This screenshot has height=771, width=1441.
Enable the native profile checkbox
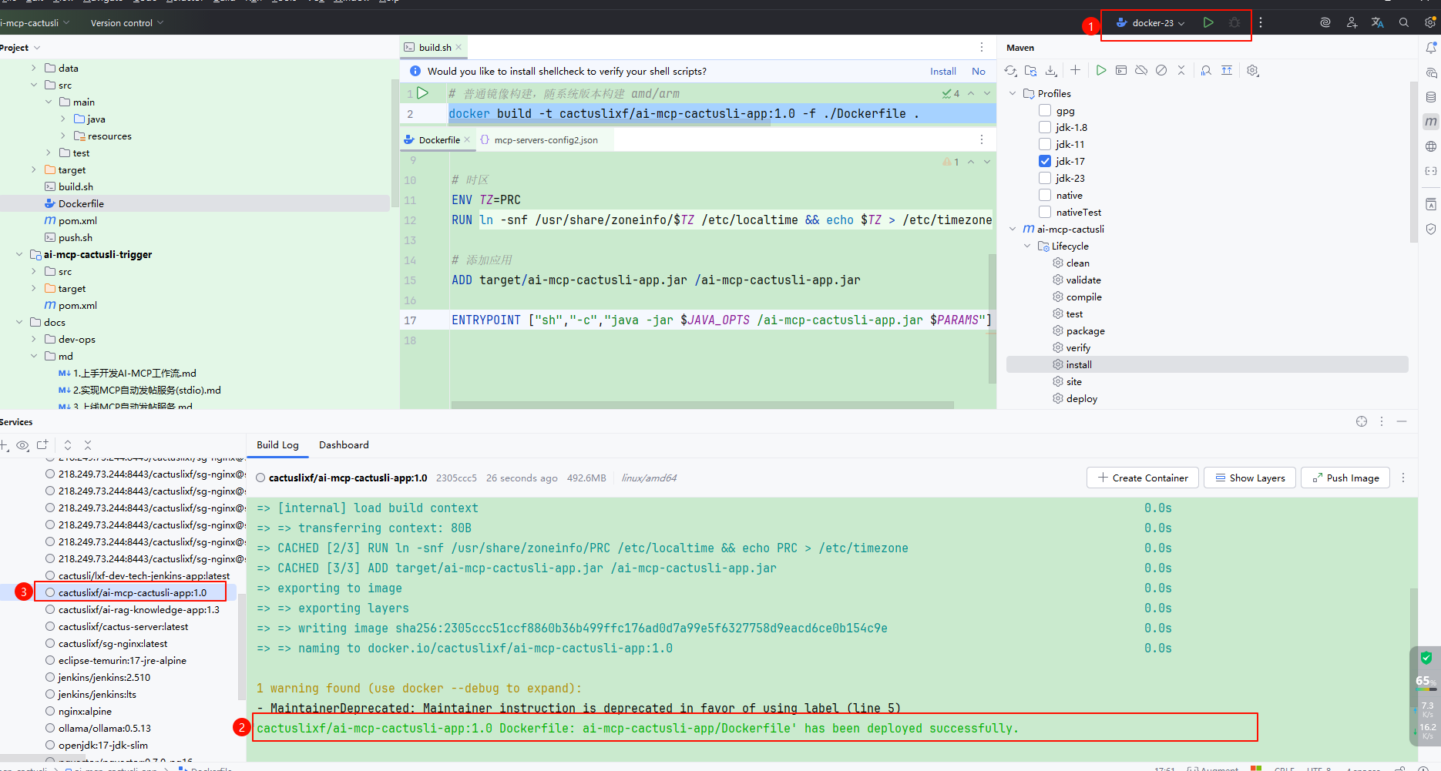click(x=1045, y=195)
